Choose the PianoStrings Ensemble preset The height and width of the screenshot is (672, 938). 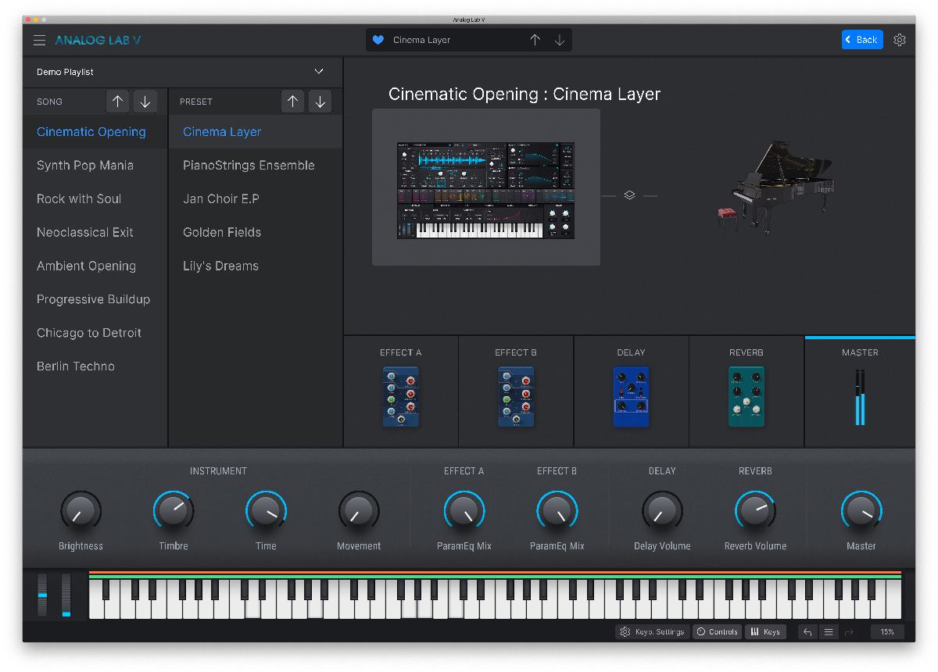256,166
